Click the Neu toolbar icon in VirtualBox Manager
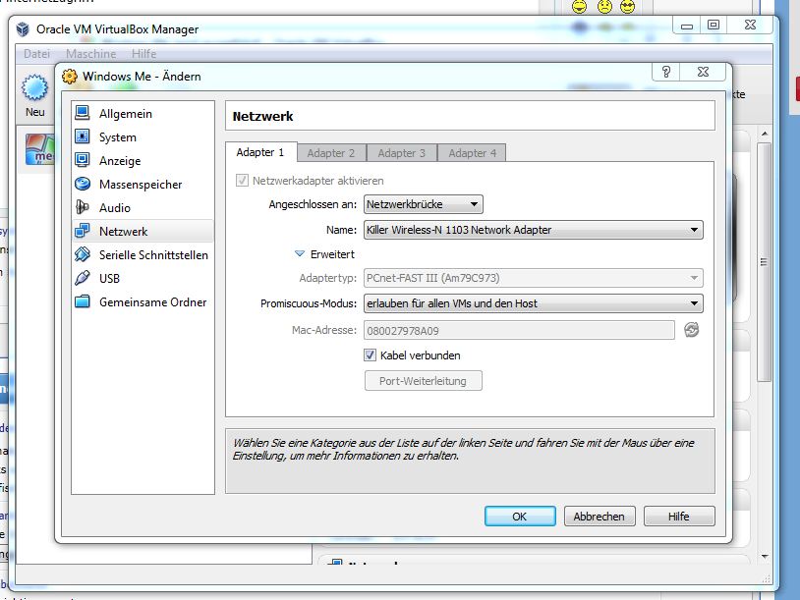This screenshot has height=600, width=800. pos(34,87)
